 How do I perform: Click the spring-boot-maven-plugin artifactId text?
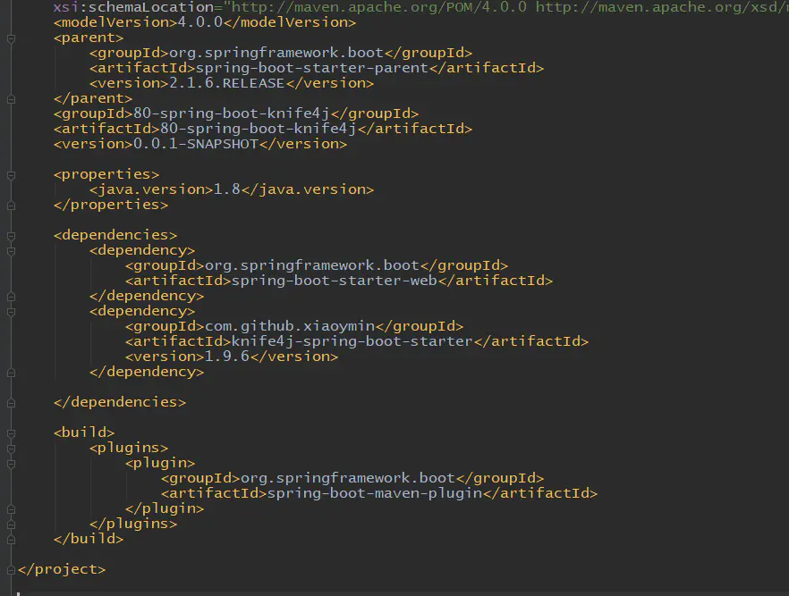pos(374,493)
